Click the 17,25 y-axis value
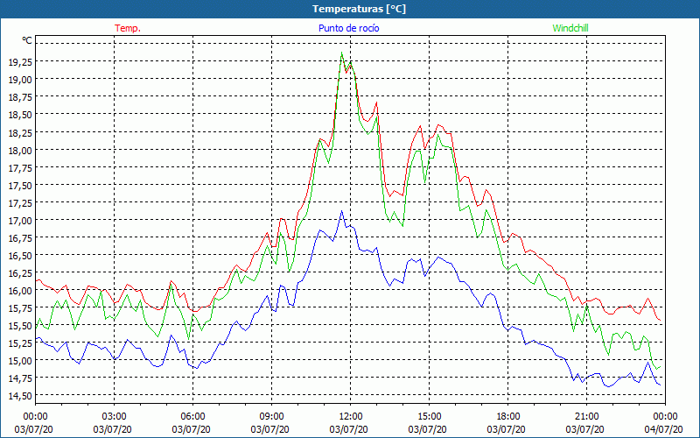 point(20,202)
